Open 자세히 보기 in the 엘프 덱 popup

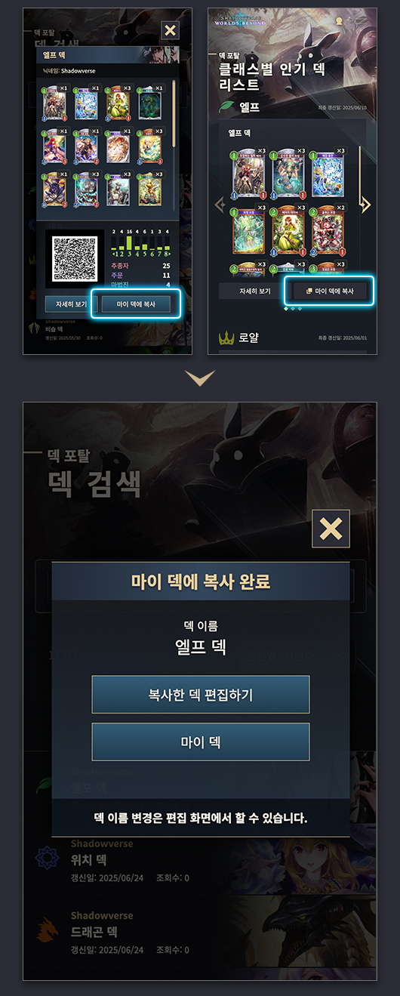click(x=66, y=304)
